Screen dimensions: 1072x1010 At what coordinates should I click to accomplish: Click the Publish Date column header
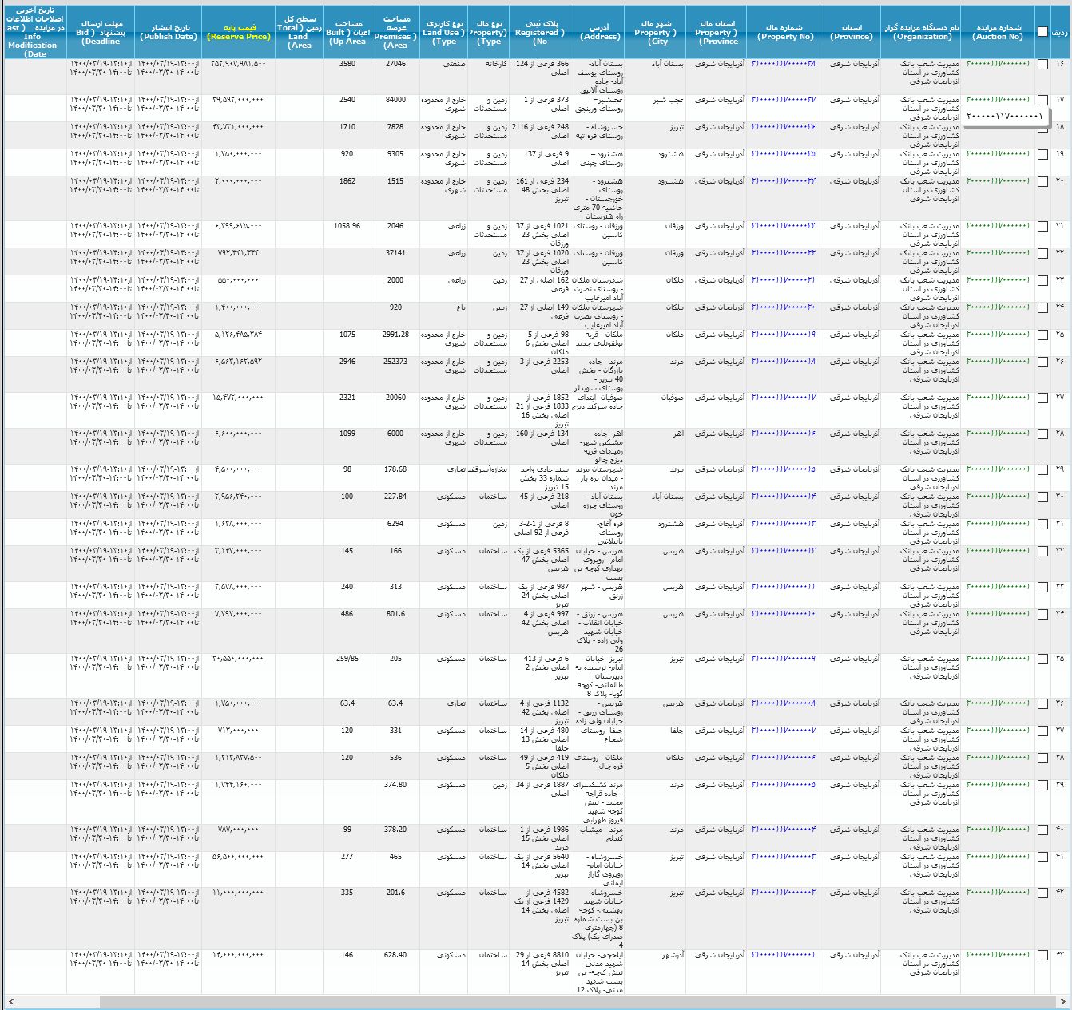(168, 32)
